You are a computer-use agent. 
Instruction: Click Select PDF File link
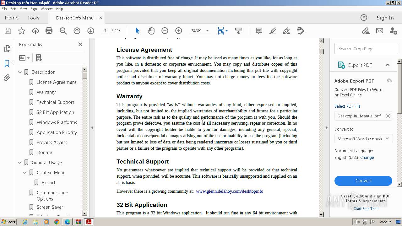tap(347, 106)
